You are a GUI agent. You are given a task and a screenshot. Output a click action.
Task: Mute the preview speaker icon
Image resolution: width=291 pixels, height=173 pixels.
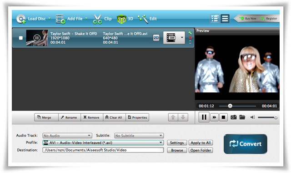[x=253, y=117]
